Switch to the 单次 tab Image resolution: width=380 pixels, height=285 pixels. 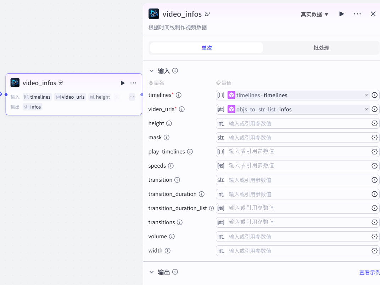206,48
